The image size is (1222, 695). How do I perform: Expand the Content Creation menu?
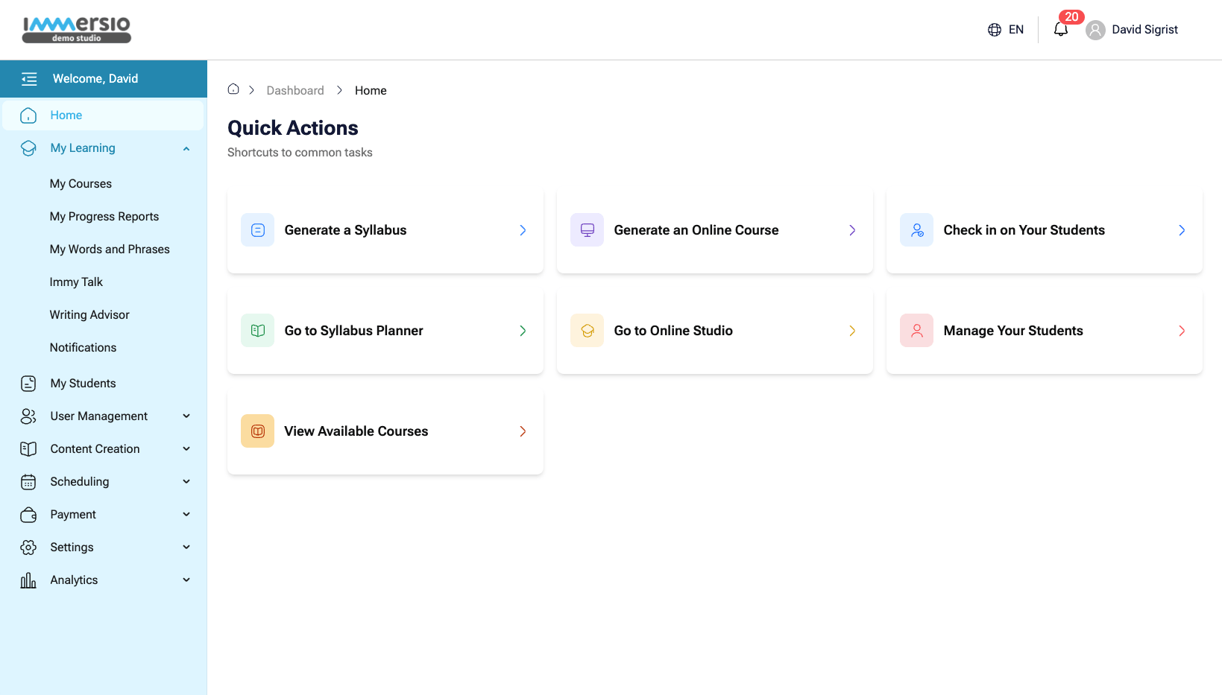click(x=186, y=449)
